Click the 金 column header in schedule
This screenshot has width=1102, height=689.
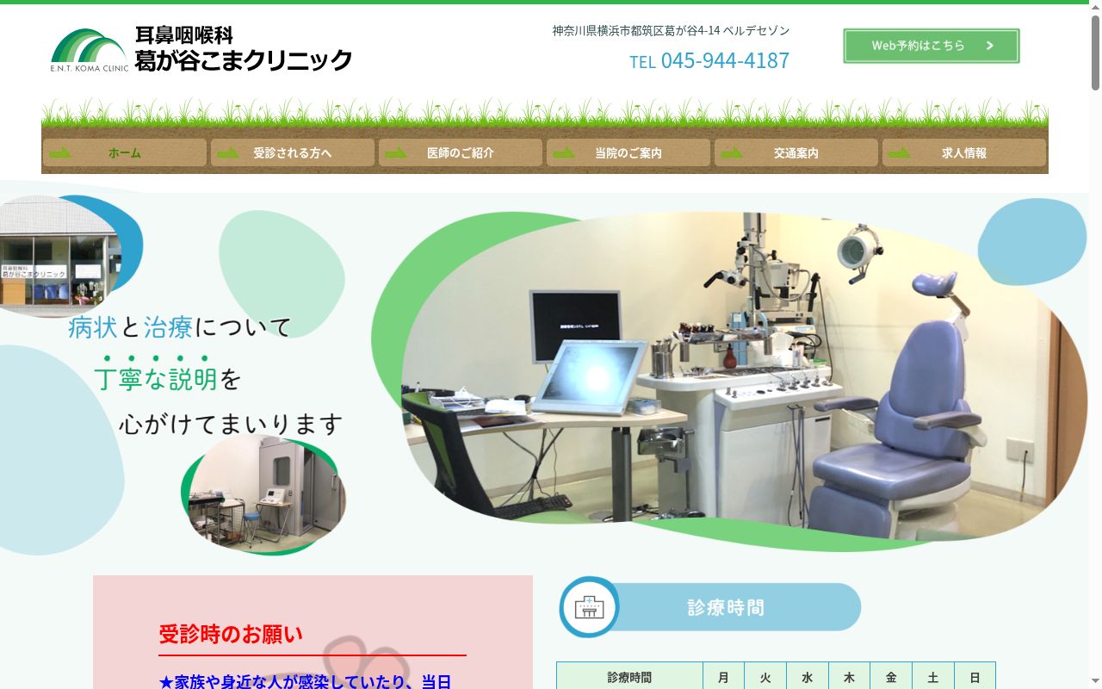891,678
